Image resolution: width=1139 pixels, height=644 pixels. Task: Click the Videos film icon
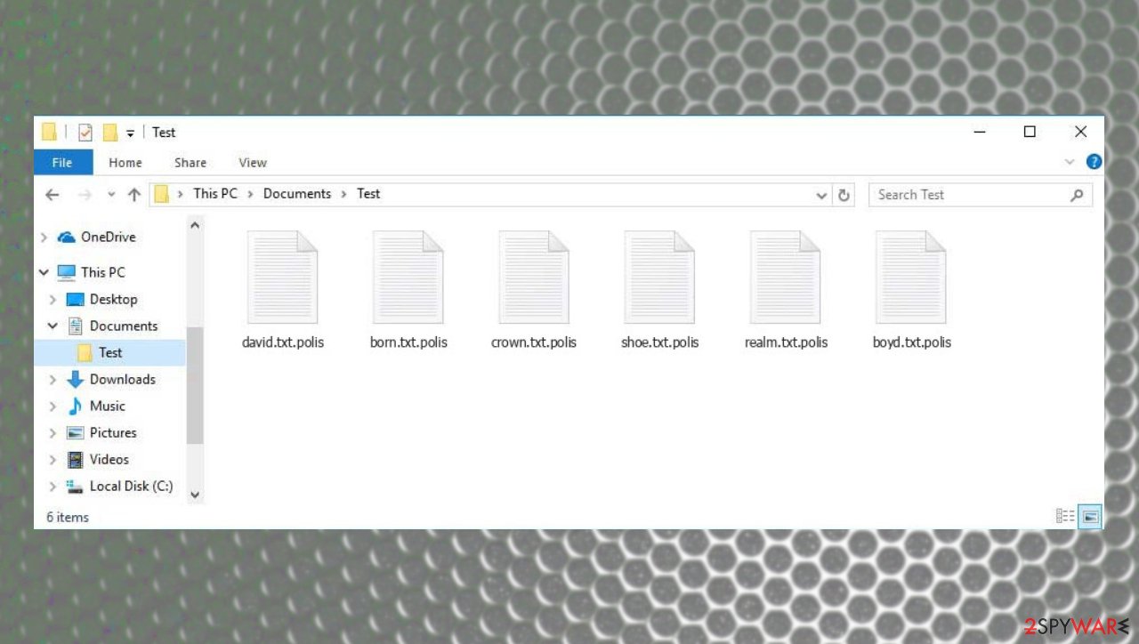click(x=76, y=460)
